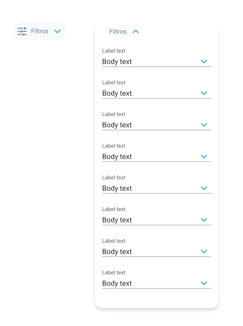Click the collapsed Filtros button label
Screen dimensions: 243x326
pyautogui.click(x=40, y=31)
